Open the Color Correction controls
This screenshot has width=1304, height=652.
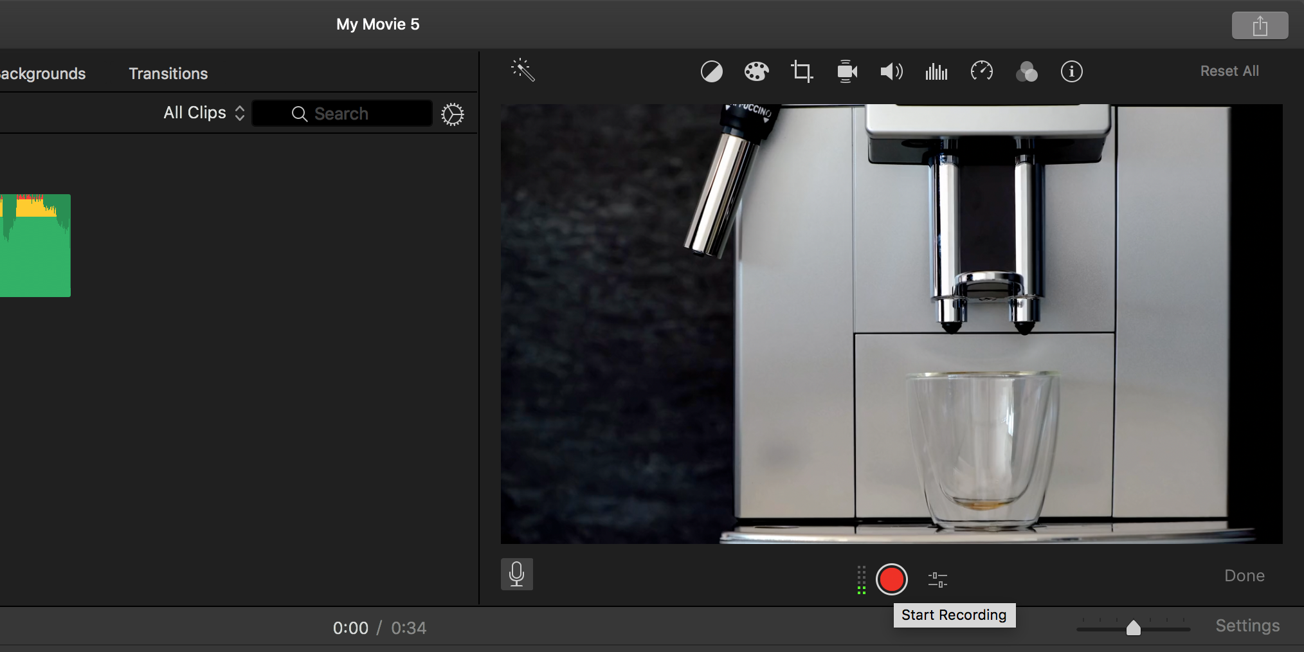(x=756, y=71)
